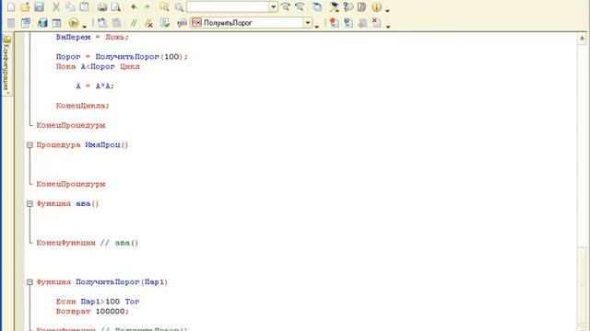This screenshot has width=590, height=331.
Task: Open the Конфигурация side panel tab
Action: (7, 65)
